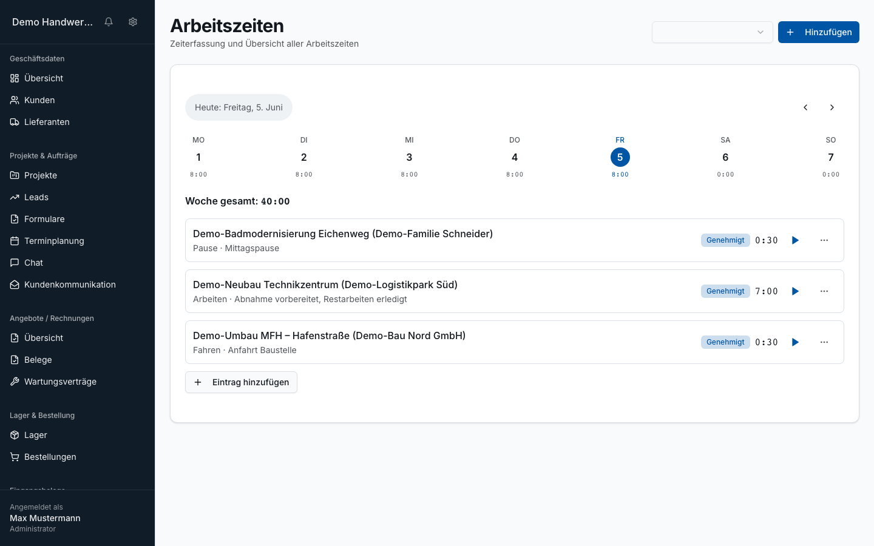This screenshot has width=874, height=546.
Task: Select Sunday 7 in week view
Action: pos(831,157)
